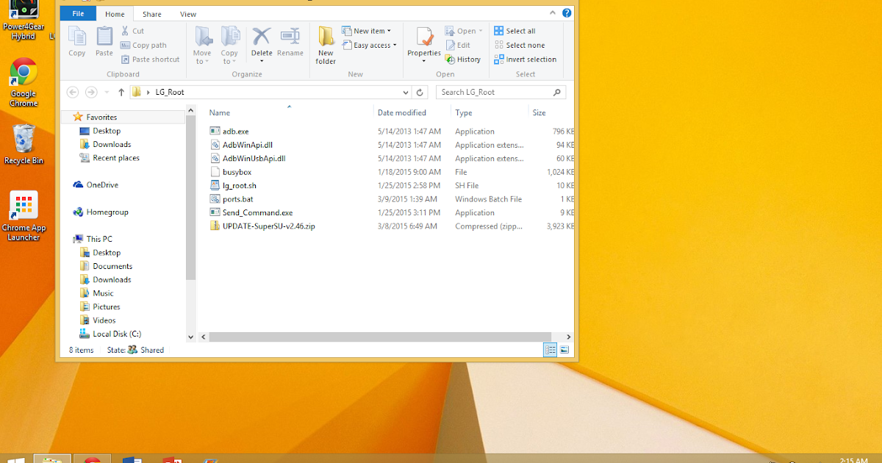Switch to the Home ribbon tab
Image resolution: width=882 pixels, height=463 pixels.
point(115,14)
